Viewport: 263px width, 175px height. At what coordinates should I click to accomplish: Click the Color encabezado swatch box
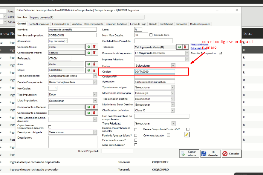tap(168, 135)
